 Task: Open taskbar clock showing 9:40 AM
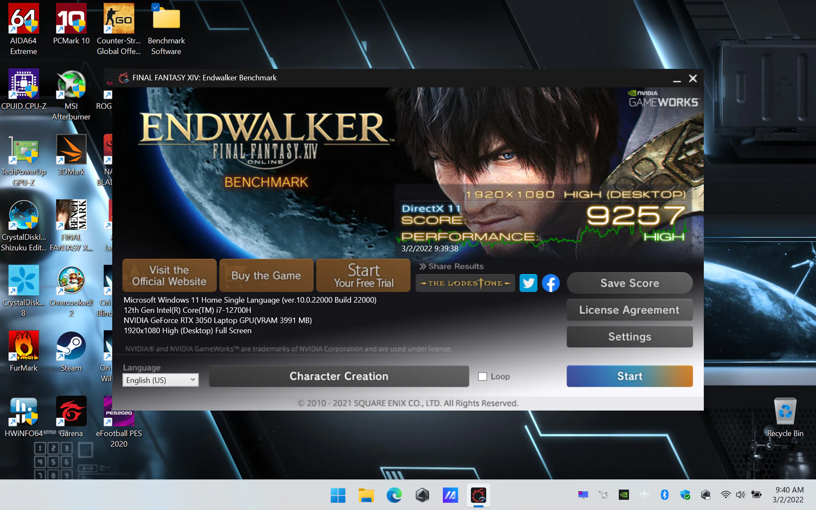789,494
